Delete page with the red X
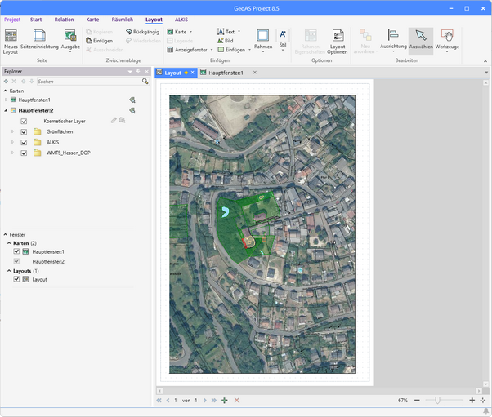Viewport: 492px width, 417px height. pyautogui.click(x=237, y=401)
